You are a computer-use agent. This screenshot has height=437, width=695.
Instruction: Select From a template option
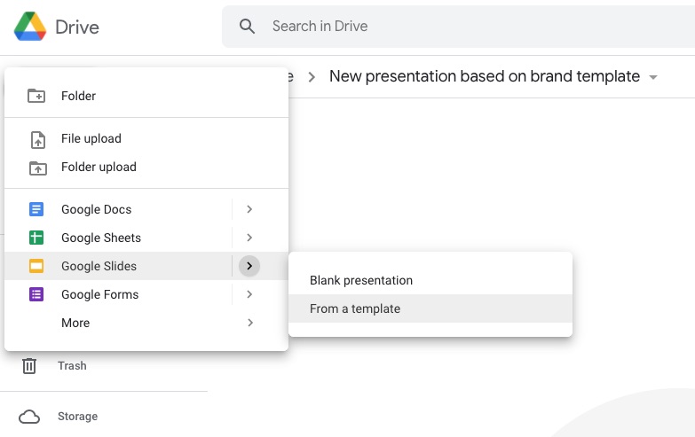pos(430,308)
